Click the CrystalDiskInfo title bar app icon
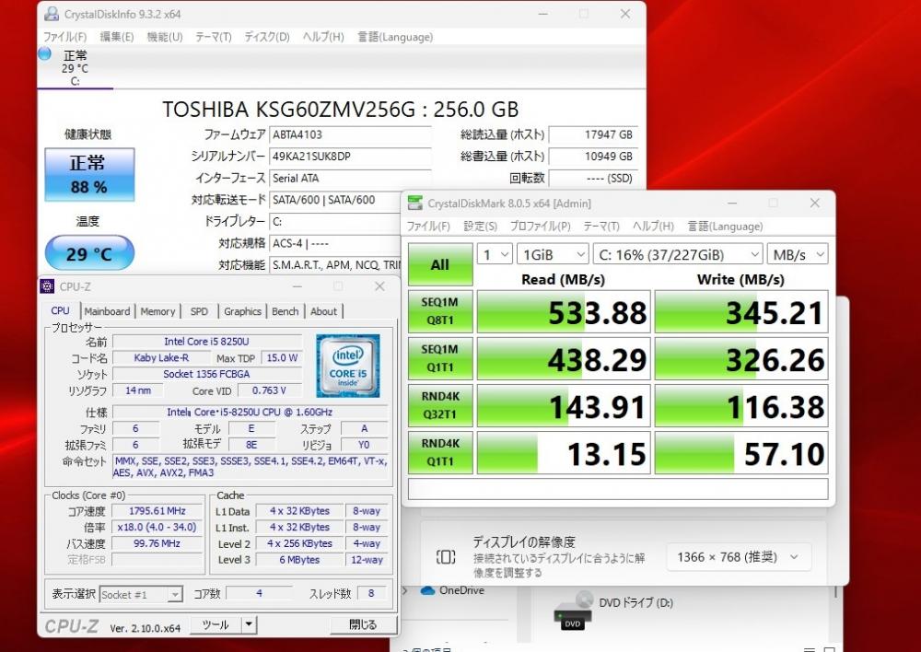Screen dimensions: 921x652 click(52, 14)
